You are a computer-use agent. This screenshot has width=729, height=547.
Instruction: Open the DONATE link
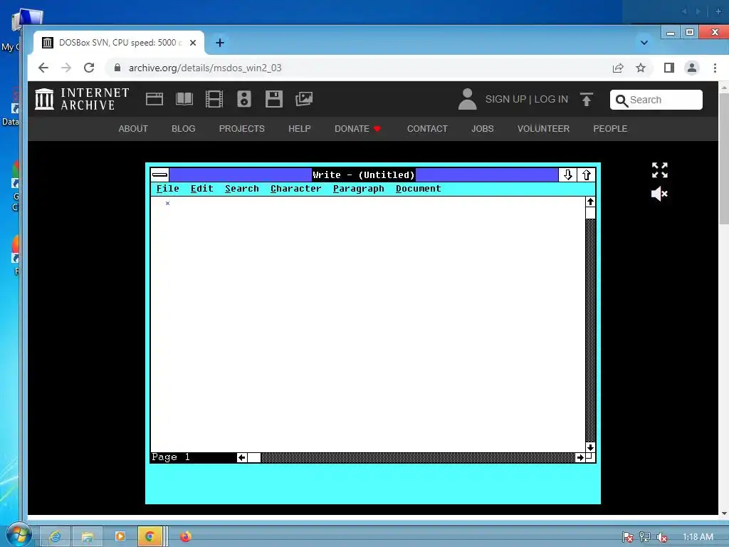coord(357,129)
